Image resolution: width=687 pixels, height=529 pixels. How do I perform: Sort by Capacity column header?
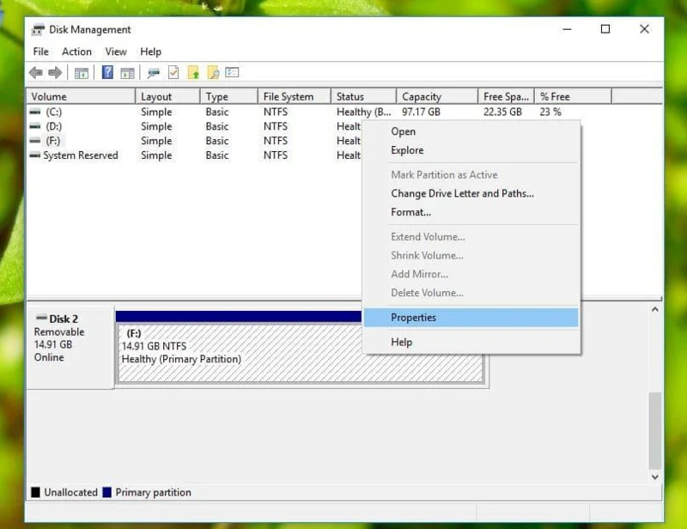437,96
